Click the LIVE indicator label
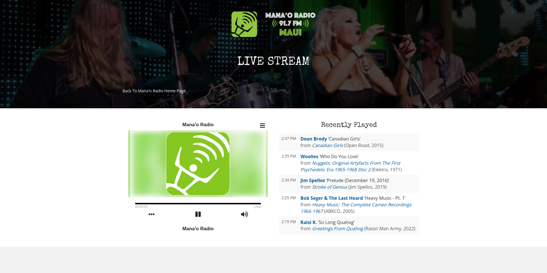The width and height of the screenshot is (547, 273). tap(258, 207)
